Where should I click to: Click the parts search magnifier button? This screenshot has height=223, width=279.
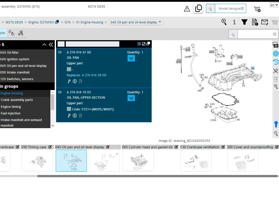pos(233,34)
